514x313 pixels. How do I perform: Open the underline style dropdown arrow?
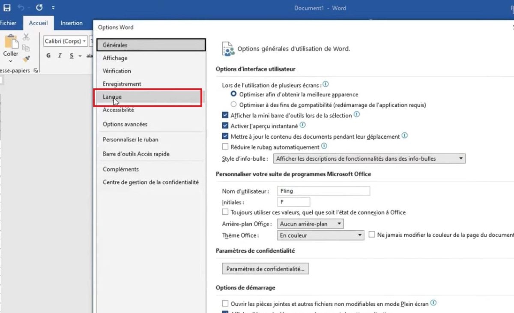click(x=80, y=56)
